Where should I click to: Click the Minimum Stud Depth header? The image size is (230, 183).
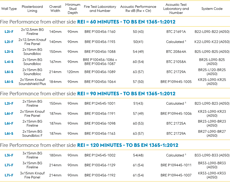click(73, 9)
